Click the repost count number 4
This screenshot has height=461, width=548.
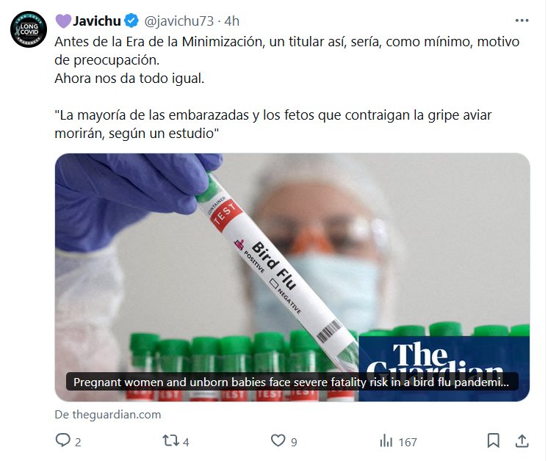[x=186, y=442]
